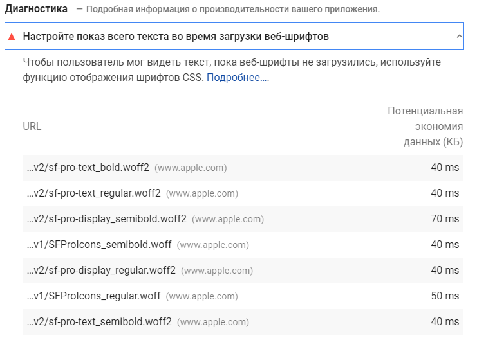Click the 70 ms savings value
Image resolution: width=477 pixels, height=347 pixels.
pyautogui.click(x=445, y=219)
